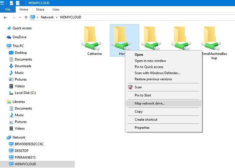Screen dimensions: 235x168
Task: Click the antivirus shield Scan icon
Action: coord(130,87)
